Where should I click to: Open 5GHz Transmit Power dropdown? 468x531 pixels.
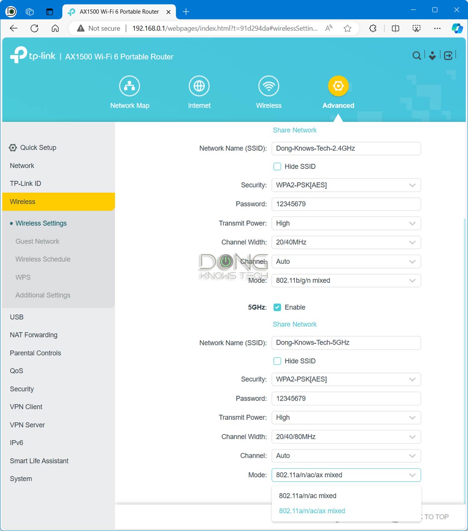[346, 417]
